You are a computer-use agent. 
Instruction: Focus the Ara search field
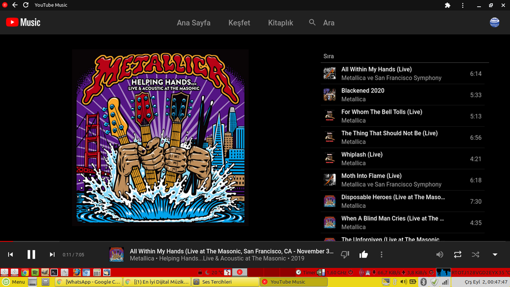point(329,23)
